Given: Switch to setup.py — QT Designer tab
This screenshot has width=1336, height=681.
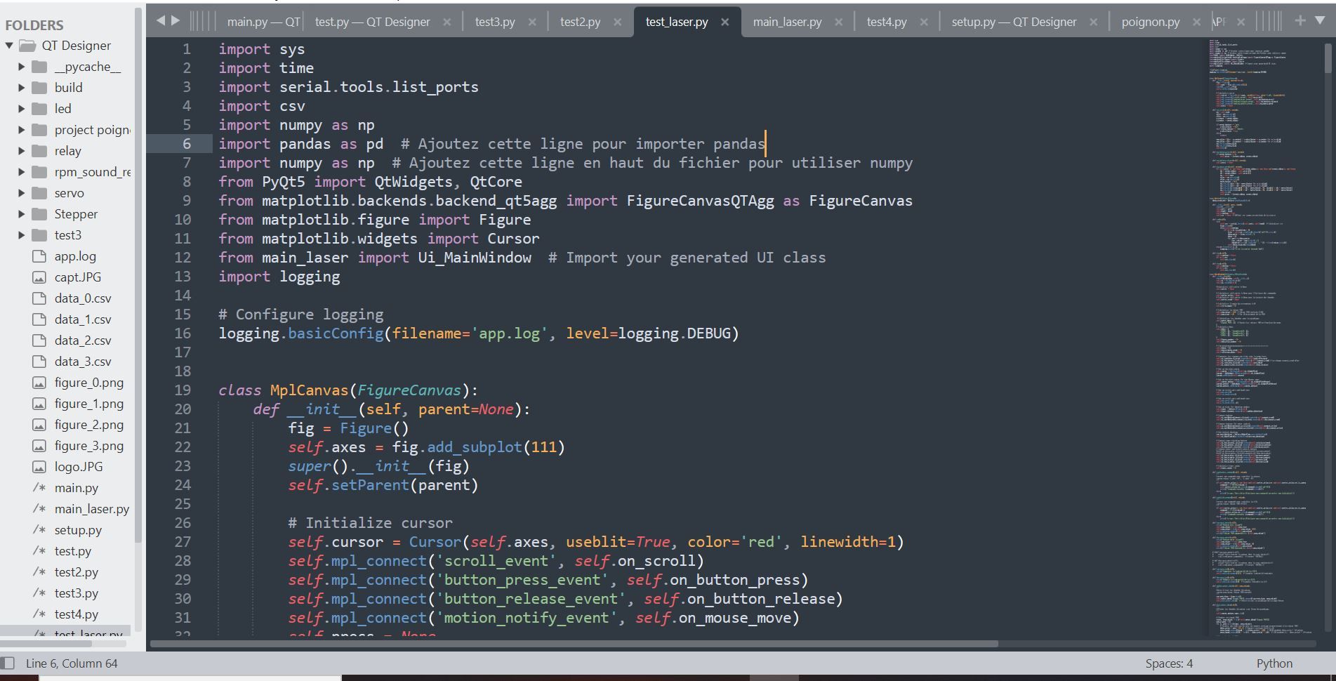Looking at the screenshot, I should click(1014, 22).
